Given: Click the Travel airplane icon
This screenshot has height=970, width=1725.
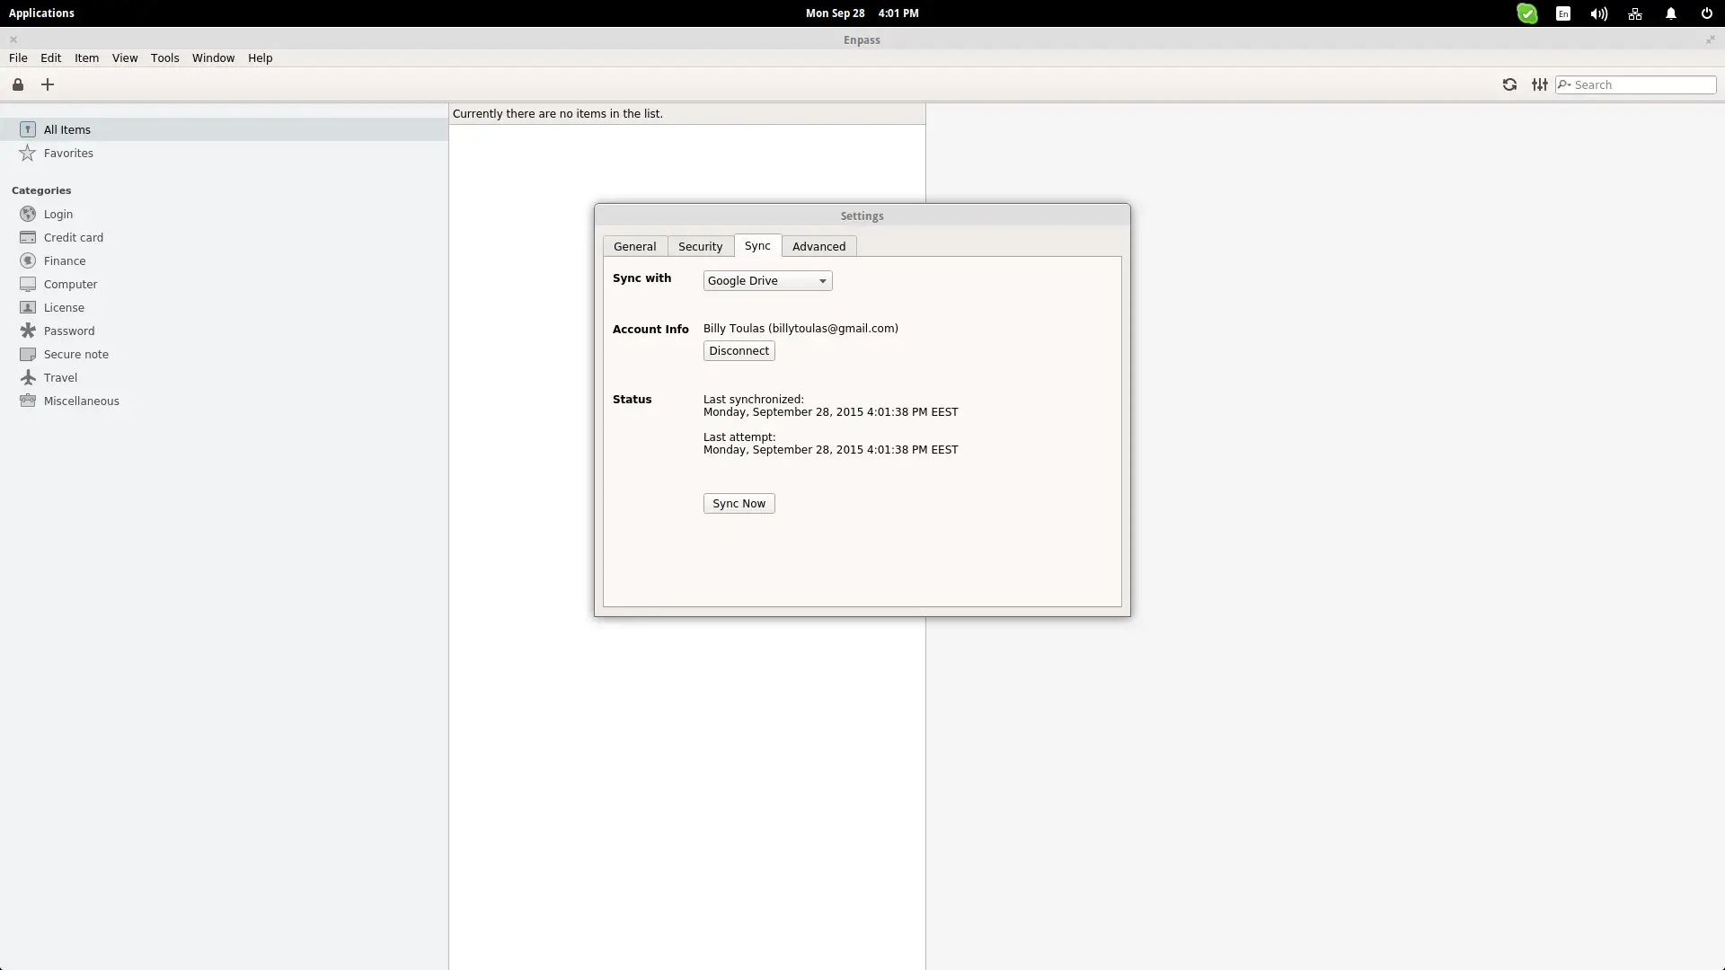Looking at the screenshot, I should pos(28,377).
